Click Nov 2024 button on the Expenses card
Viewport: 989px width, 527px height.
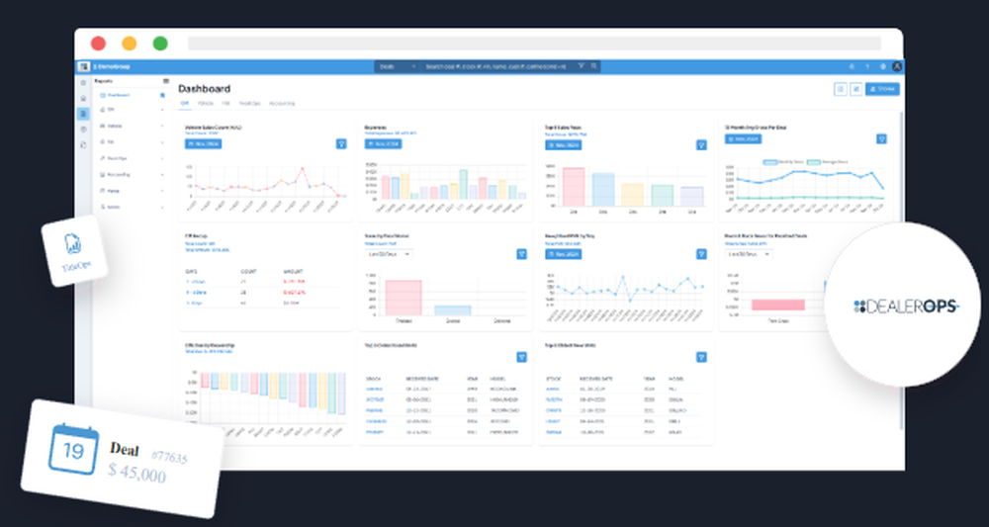383,143
